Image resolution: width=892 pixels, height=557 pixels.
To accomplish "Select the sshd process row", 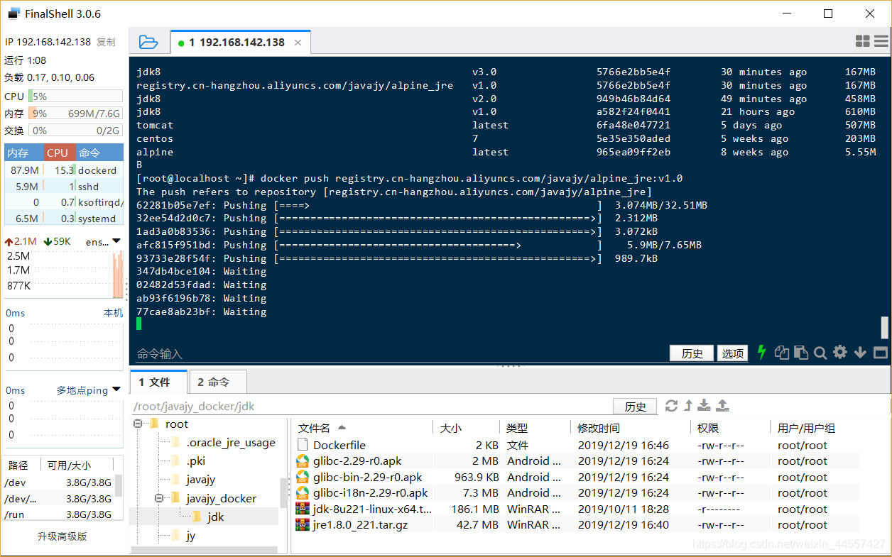I will (64, 187).
